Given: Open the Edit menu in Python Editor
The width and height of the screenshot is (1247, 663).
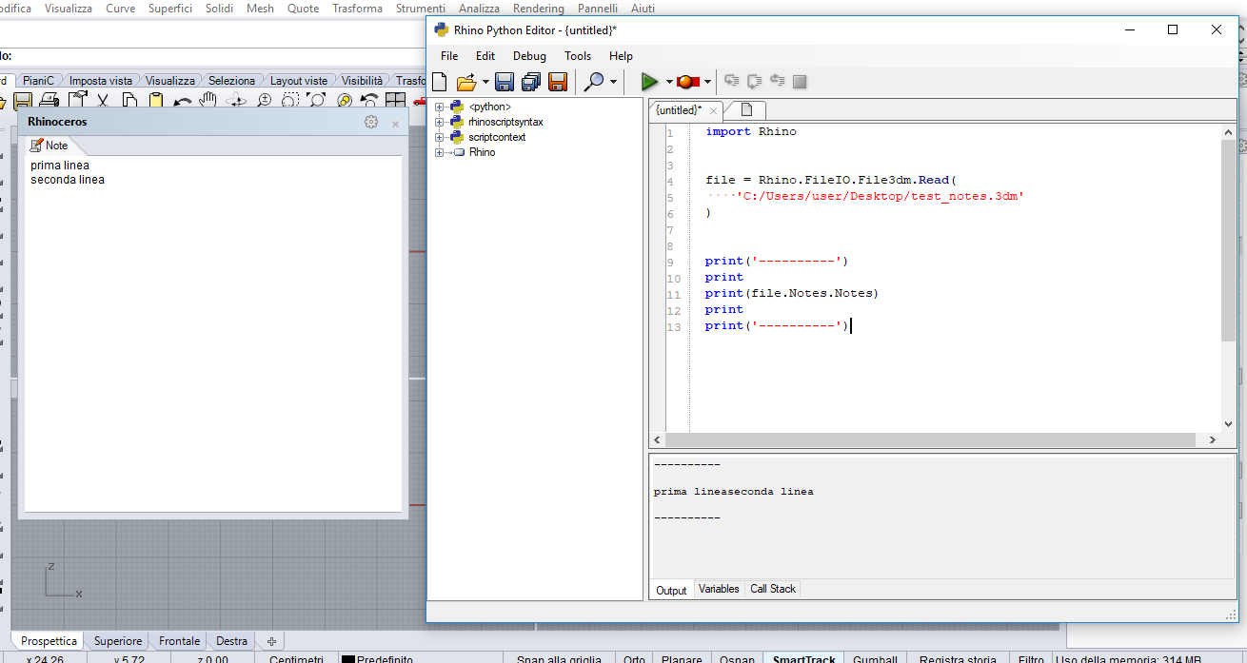Looking at the screenshot, I should (485, 56).
